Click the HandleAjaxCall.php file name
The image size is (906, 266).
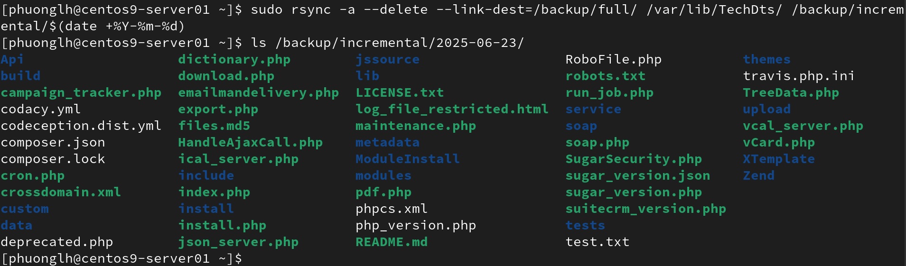[250, 143]
